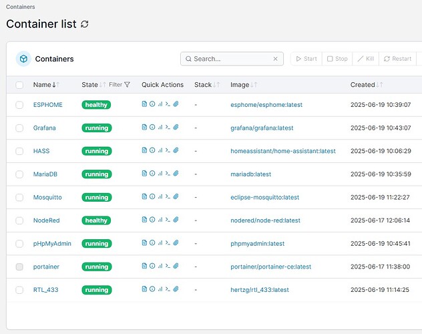Sort containers by Name column

(x=46, y=85)
